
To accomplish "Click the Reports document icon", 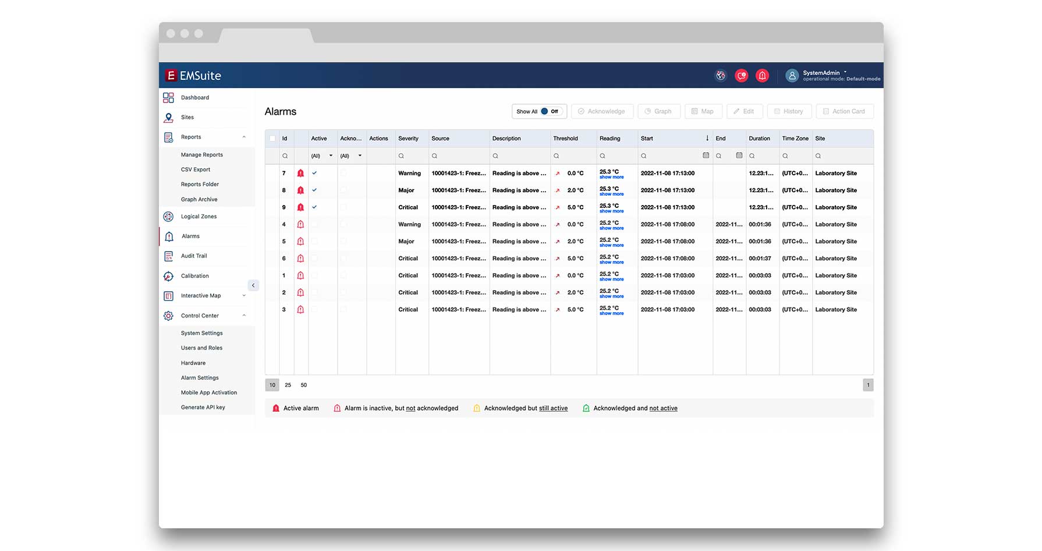I will (168, 137).
